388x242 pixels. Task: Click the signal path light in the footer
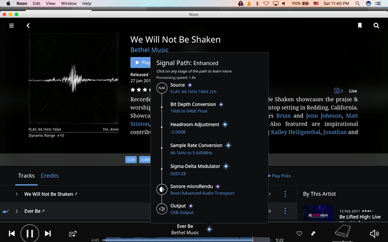[x=209, y=230]
